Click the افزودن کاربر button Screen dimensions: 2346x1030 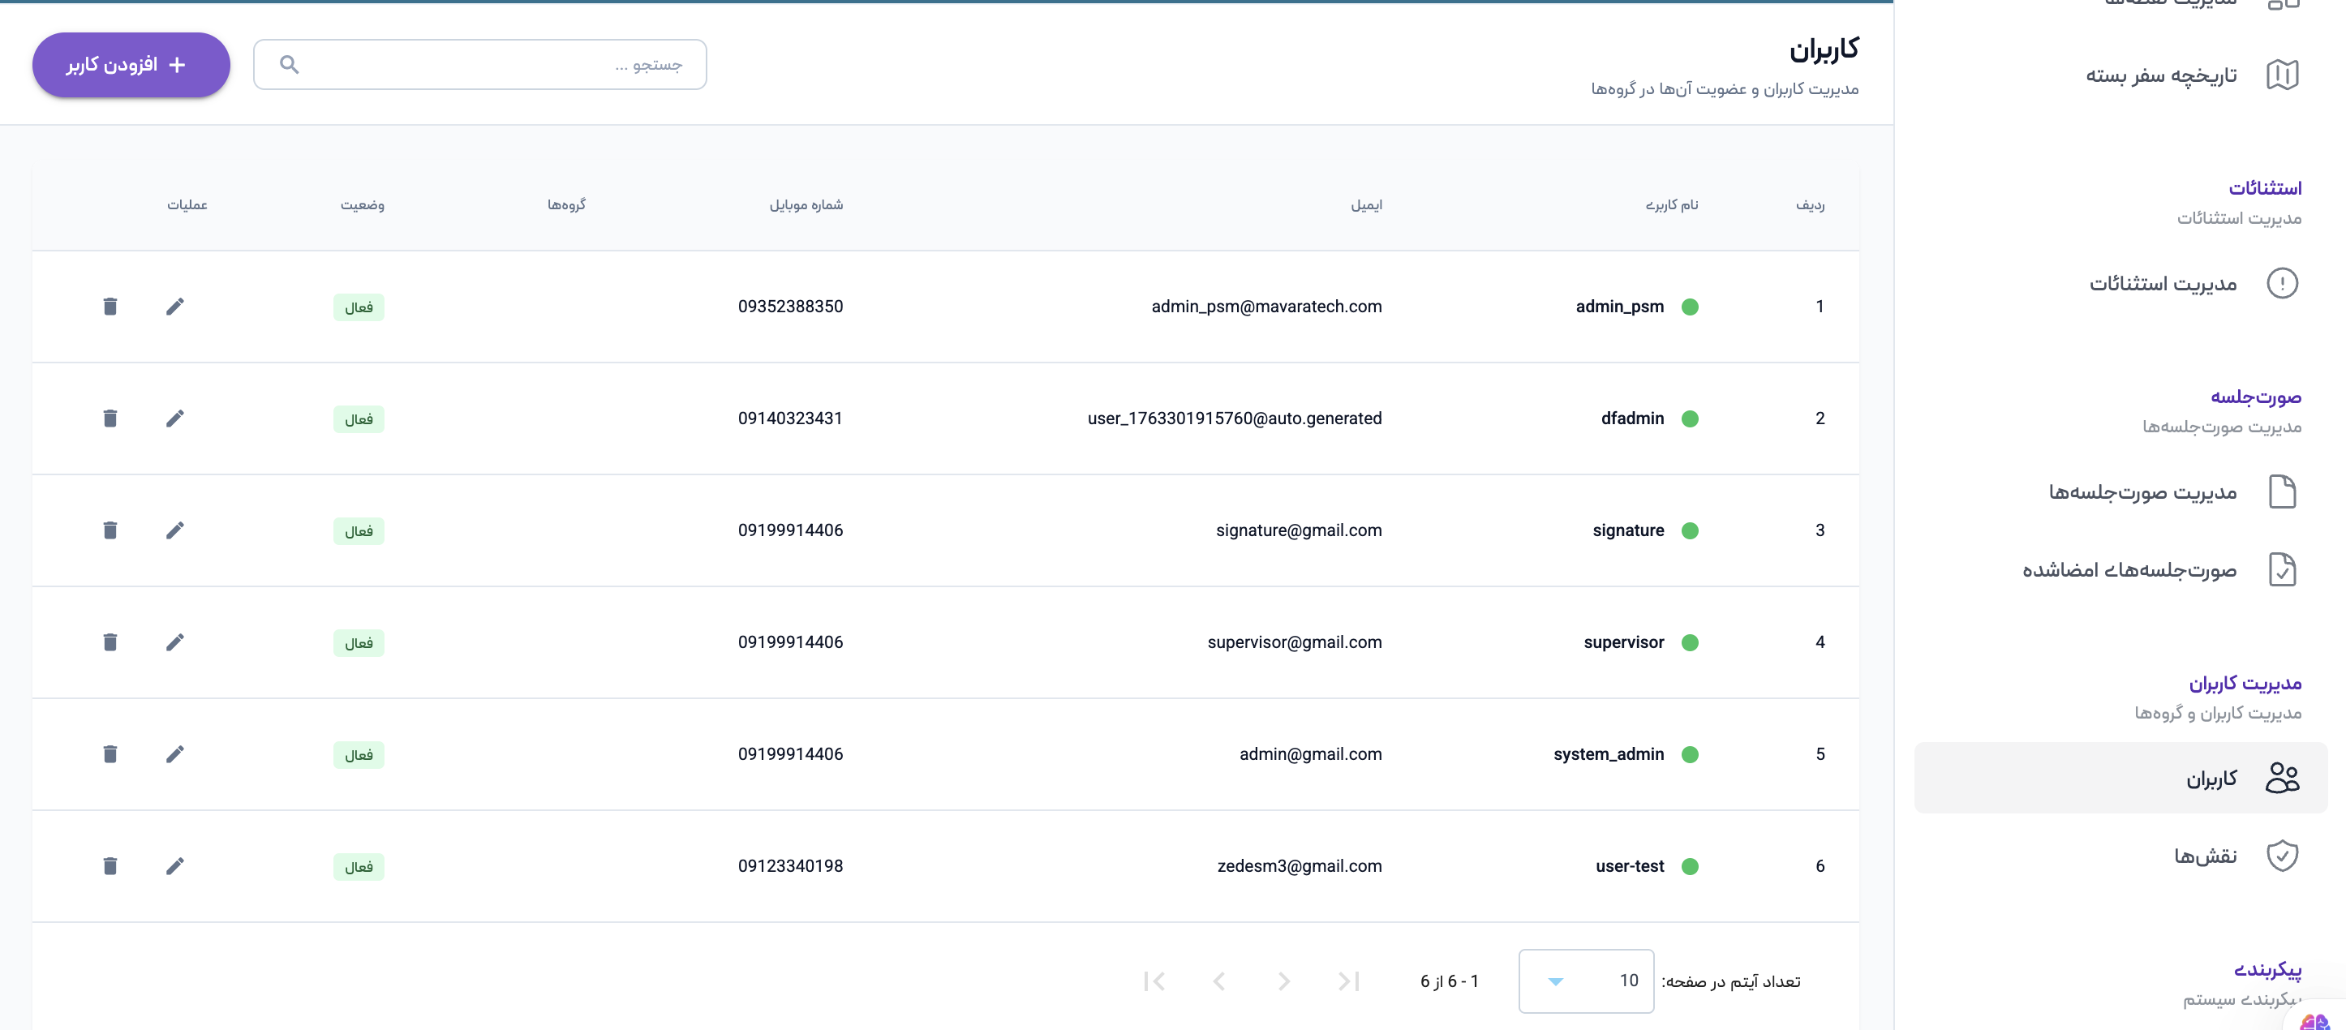(131, 65)
